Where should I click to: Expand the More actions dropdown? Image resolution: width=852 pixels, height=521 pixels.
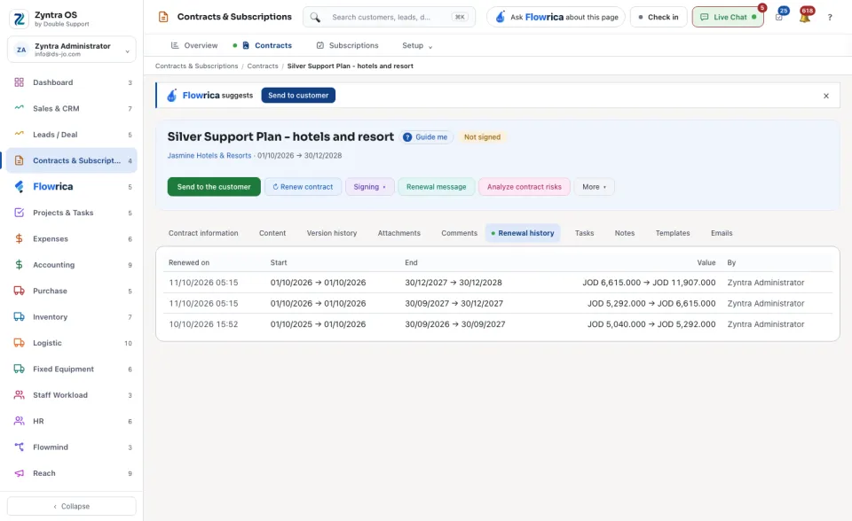click(x=594, y=187)
